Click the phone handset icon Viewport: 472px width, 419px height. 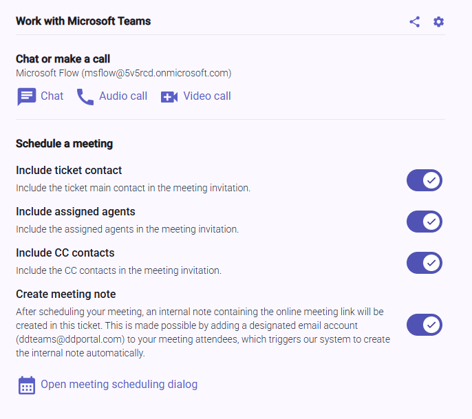(x=85, y=96)
